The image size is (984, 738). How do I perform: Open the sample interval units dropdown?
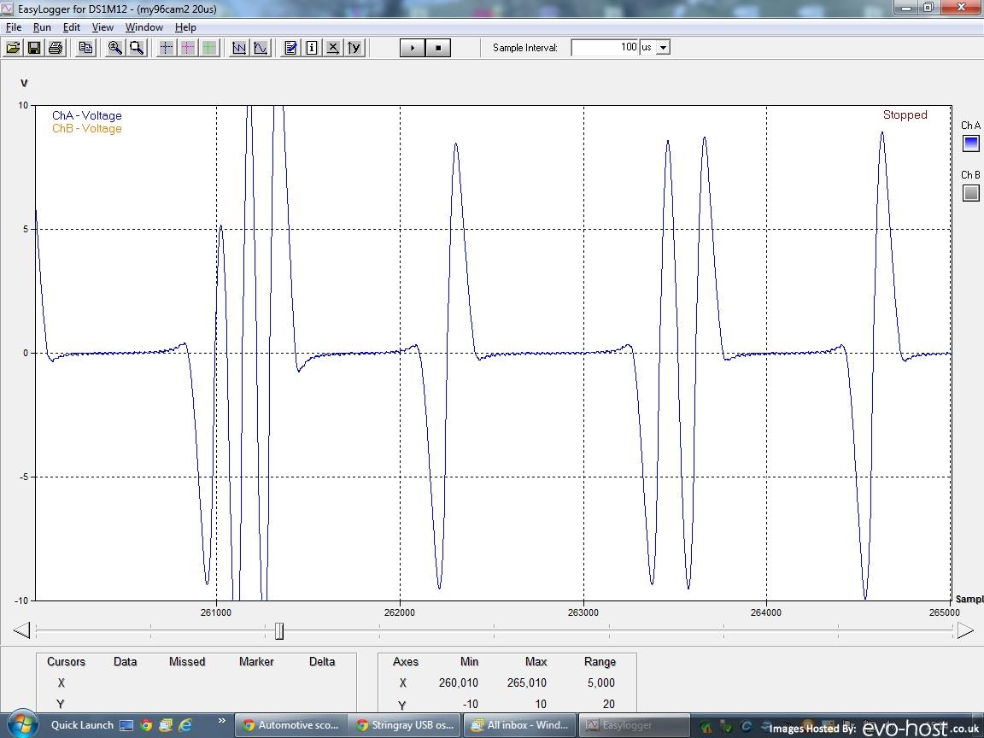[663, 48]
